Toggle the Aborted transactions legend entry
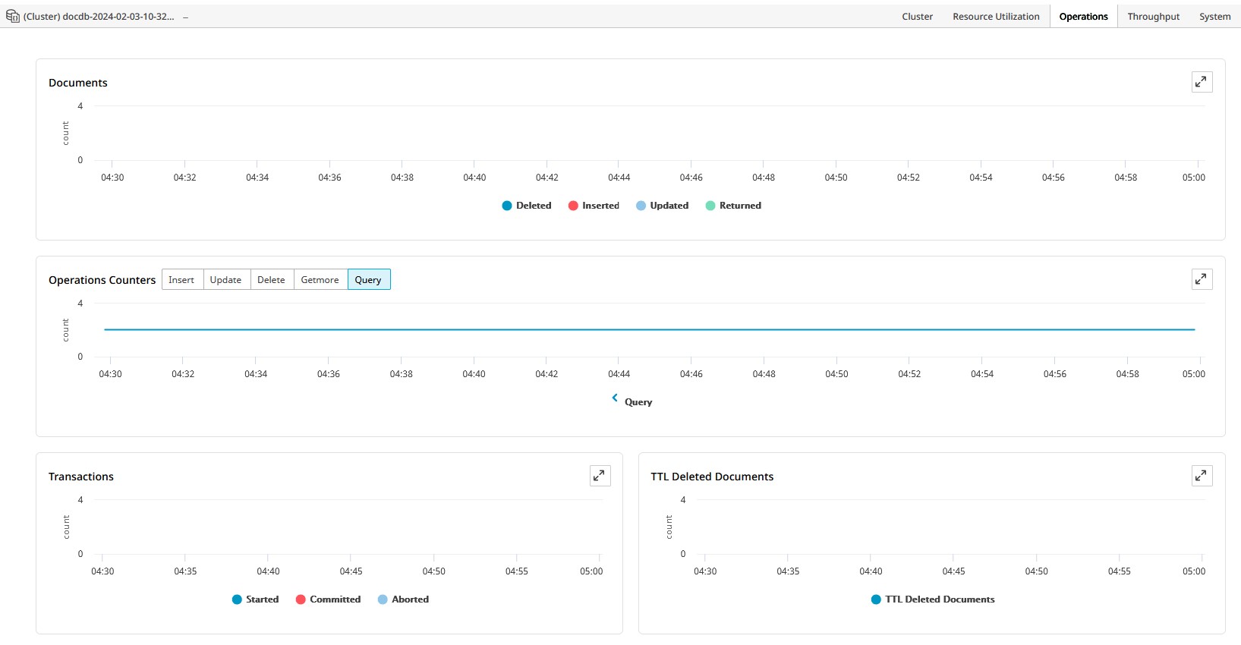Screen dimensions: 1241x645 tap(403, 599)
